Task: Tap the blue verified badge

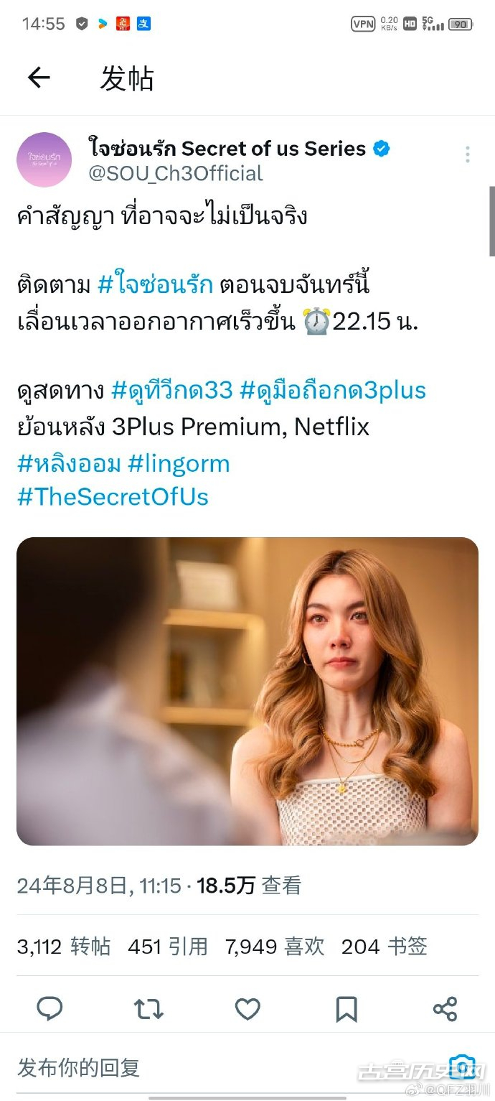Action: pos(382,149)
